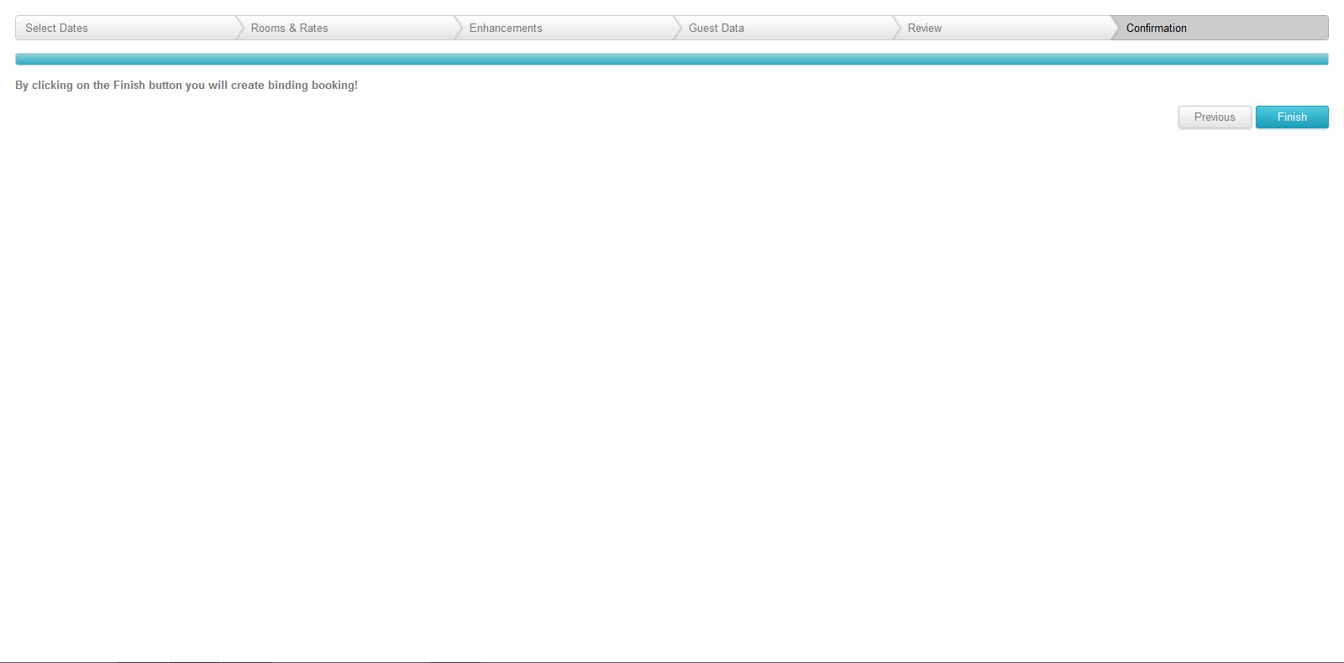1344x663 pixels.
Task: Select the Confirmation step
Action: [1221, 28]
